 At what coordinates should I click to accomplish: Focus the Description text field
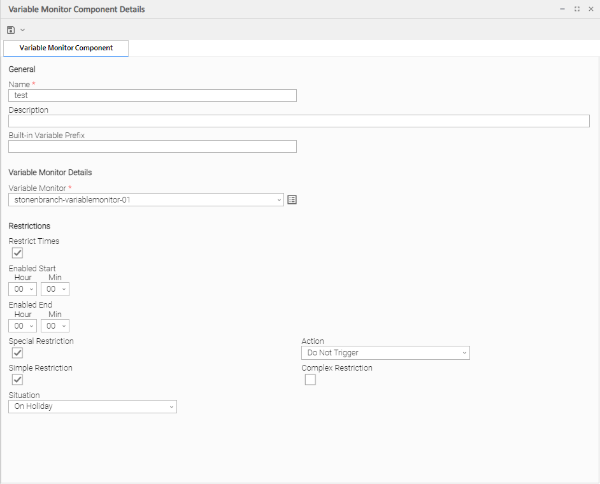pos(299,121)
